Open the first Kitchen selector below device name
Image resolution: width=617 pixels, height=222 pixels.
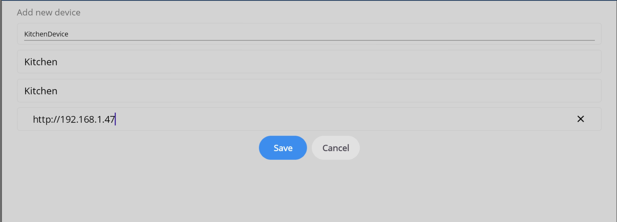click(309, 62)
